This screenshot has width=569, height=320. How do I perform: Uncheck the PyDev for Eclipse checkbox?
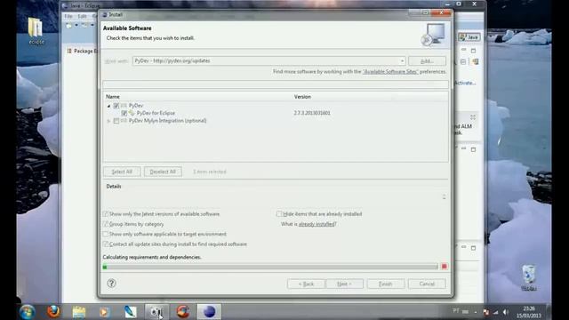pyautogui.click(x=124, y=113)
